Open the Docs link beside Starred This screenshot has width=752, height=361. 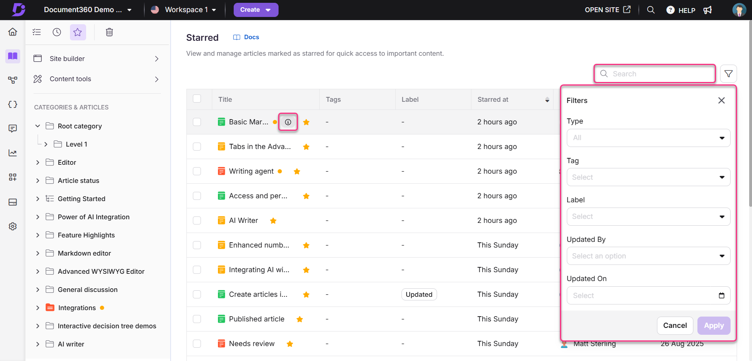(246, 37)
